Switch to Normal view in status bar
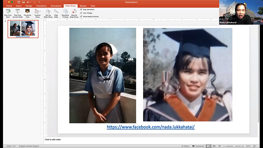This screenshot has height=148, width=263. [208, 146]
